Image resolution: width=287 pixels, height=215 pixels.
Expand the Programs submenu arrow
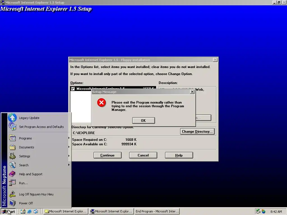69,138
